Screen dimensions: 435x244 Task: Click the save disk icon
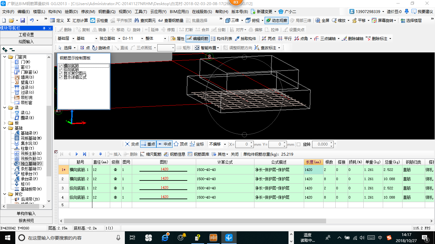tap(23, 20)
